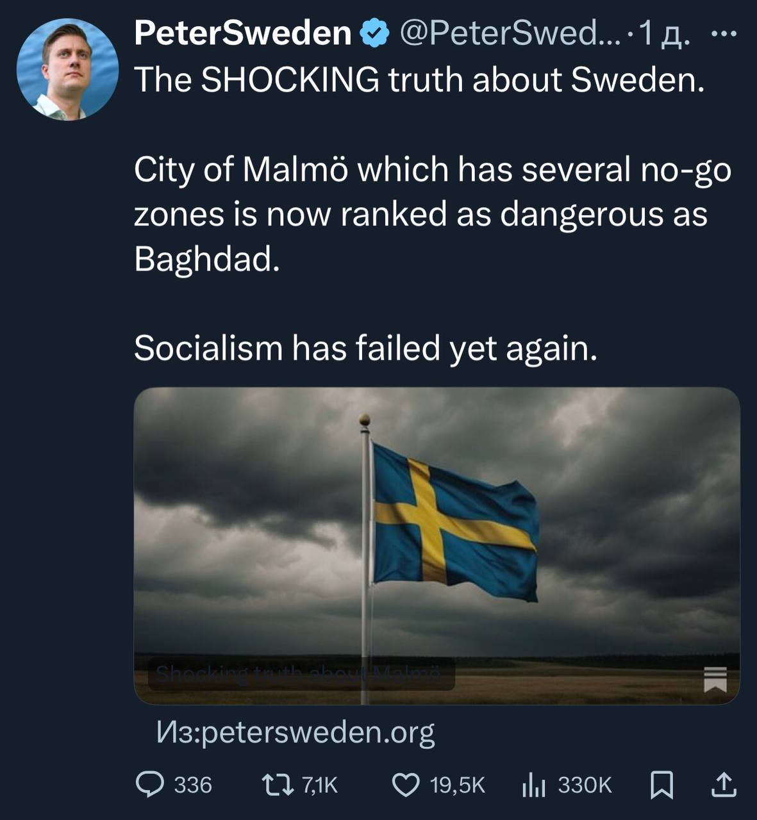Click the reply speech bubble icon
The width and height of the screenshot is (757, 820).
tap(151, 785)
